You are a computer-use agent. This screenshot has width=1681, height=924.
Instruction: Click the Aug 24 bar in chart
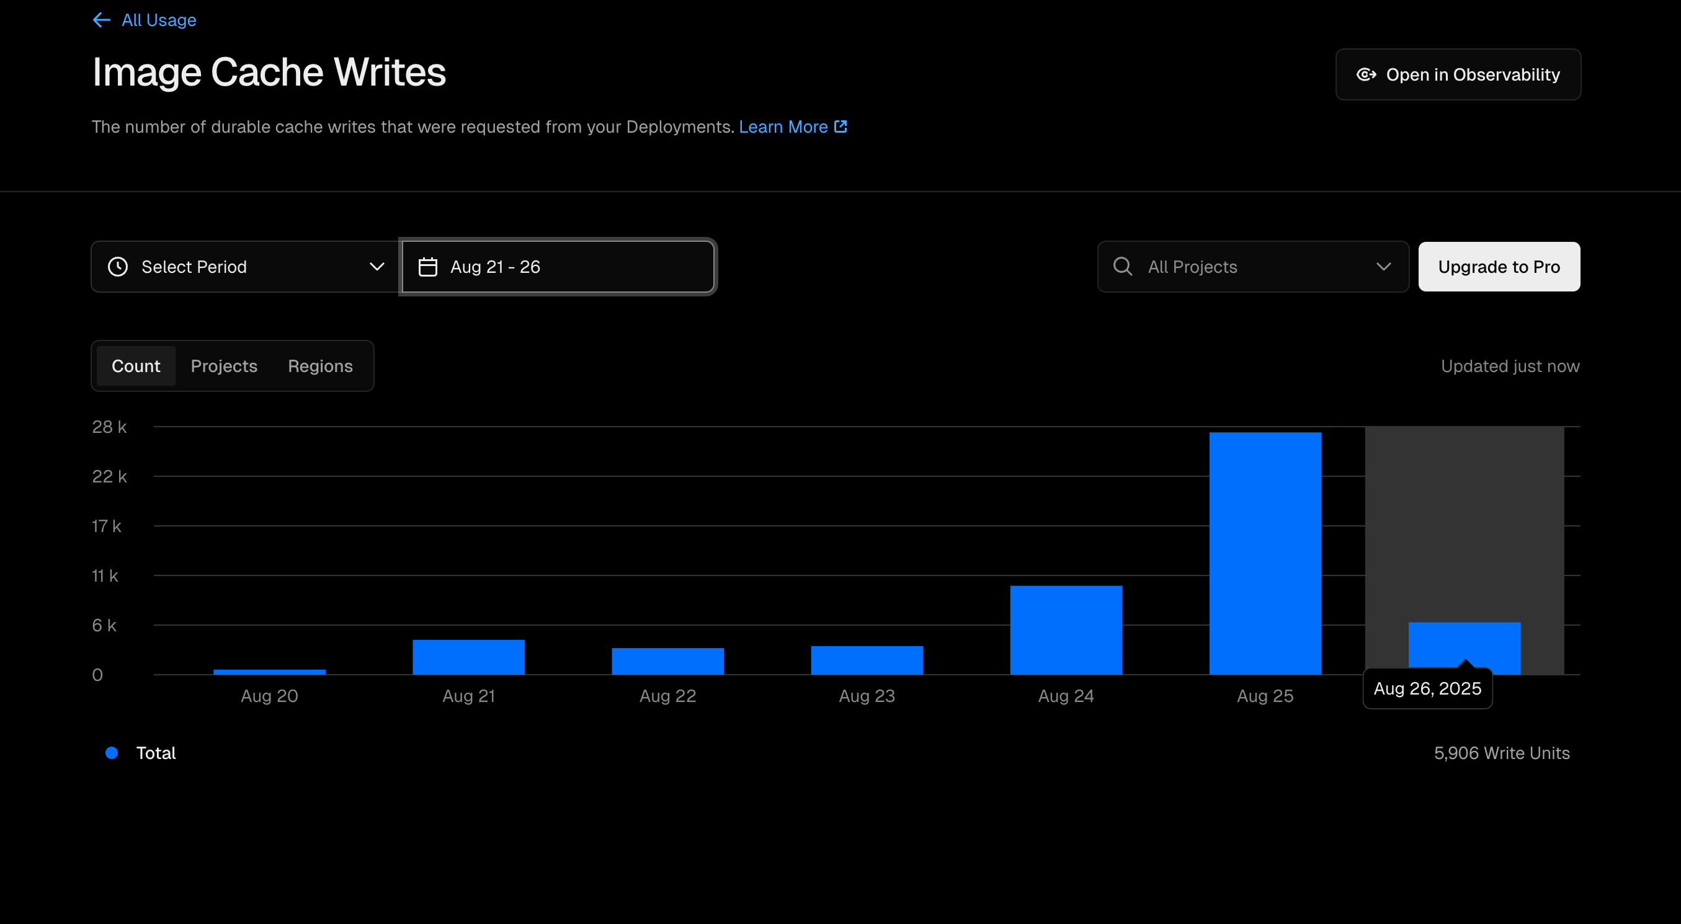click(1066, 629)
